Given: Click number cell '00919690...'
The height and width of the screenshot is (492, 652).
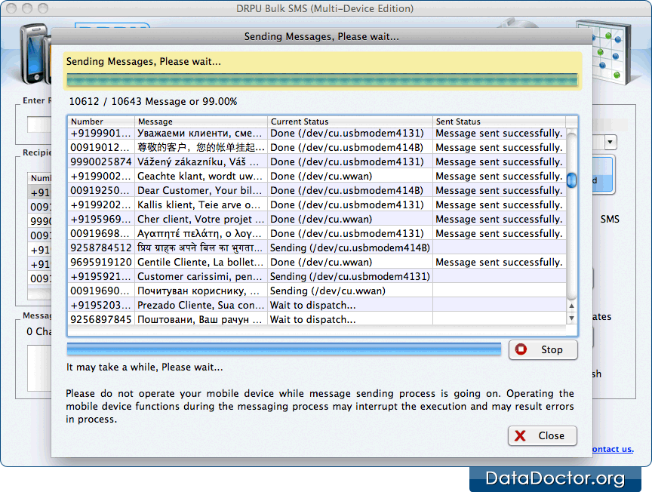Looking at the screenshot, I should [x=100, y=291].
